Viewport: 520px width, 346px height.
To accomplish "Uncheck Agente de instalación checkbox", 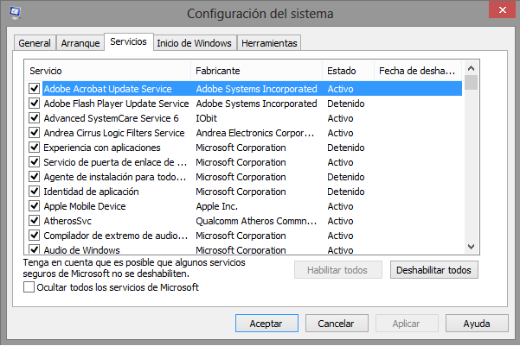I will click(34, 176).
